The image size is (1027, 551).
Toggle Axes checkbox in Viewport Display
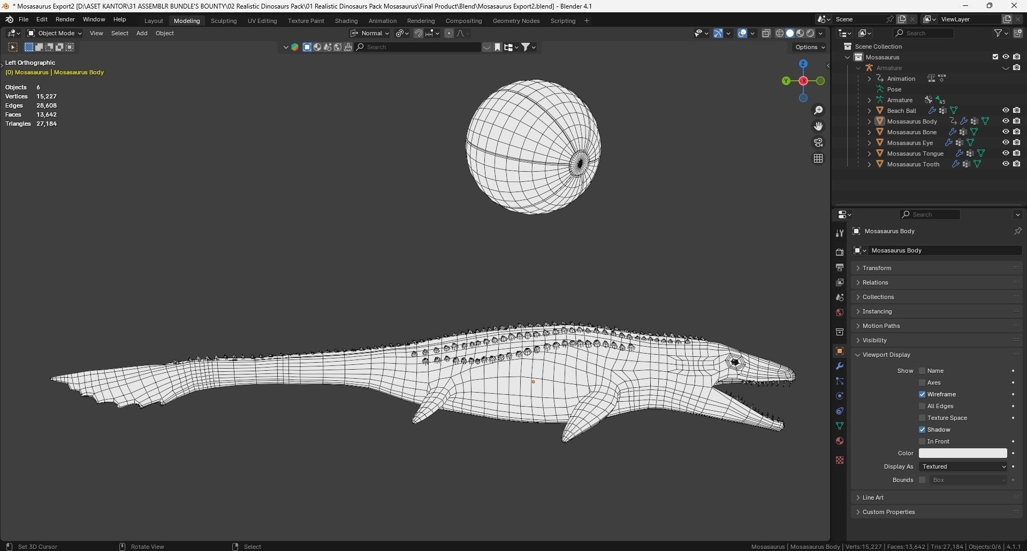922,382
